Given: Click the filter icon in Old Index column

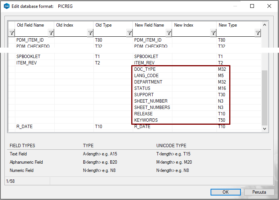Looking at the screenshot, I should pos(90,33).
